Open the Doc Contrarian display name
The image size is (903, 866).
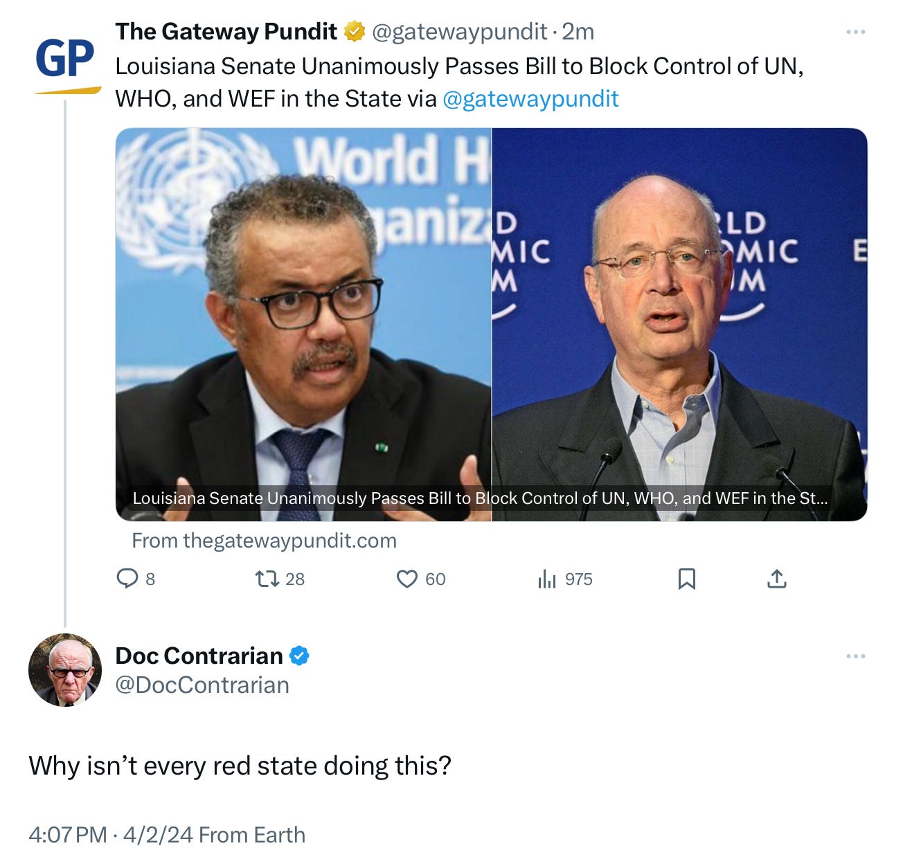point(199,656)
